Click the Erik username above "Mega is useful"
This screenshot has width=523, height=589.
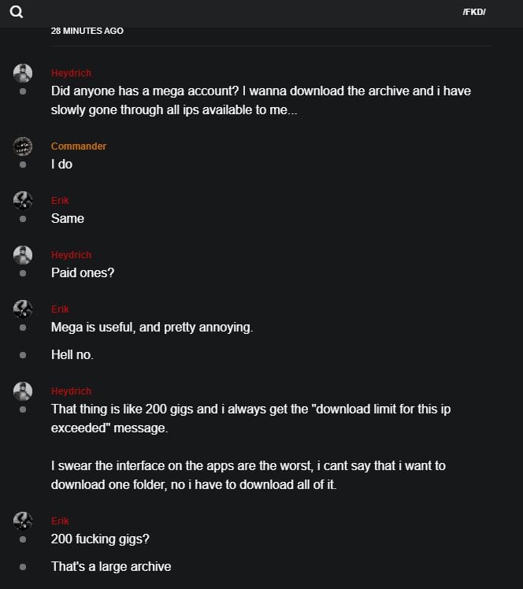click(x=60, y=309)
